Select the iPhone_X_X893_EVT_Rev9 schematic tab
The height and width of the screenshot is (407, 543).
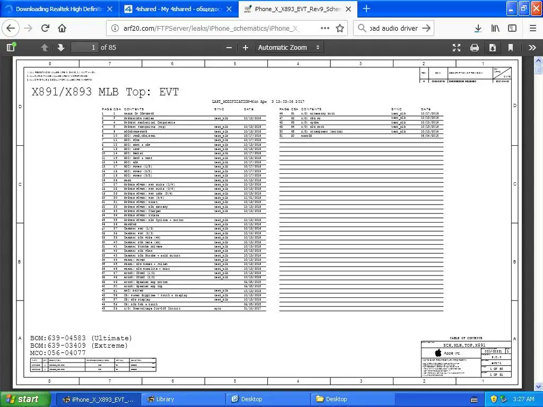[x=297, y=9]
